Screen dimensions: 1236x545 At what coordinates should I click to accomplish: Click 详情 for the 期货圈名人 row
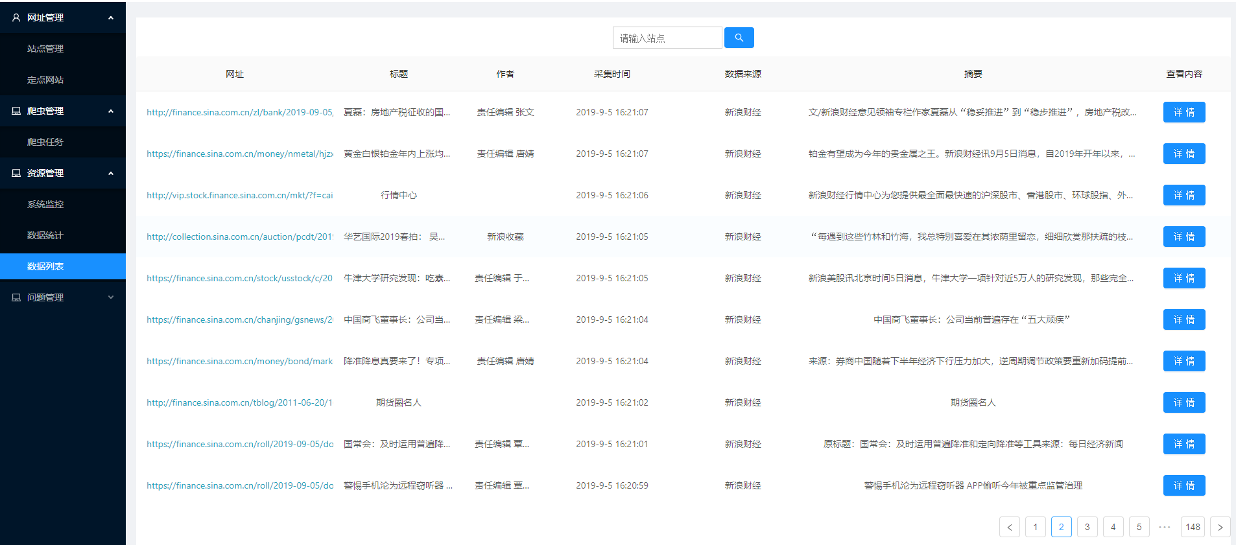point(1184,402)
